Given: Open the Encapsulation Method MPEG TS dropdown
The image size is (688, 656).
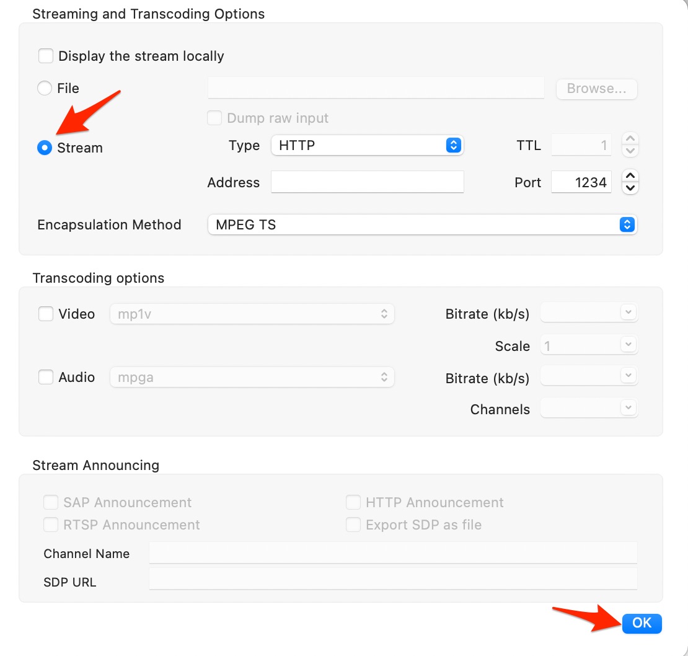Looking at the screenshot, I should tap(422, 224).
